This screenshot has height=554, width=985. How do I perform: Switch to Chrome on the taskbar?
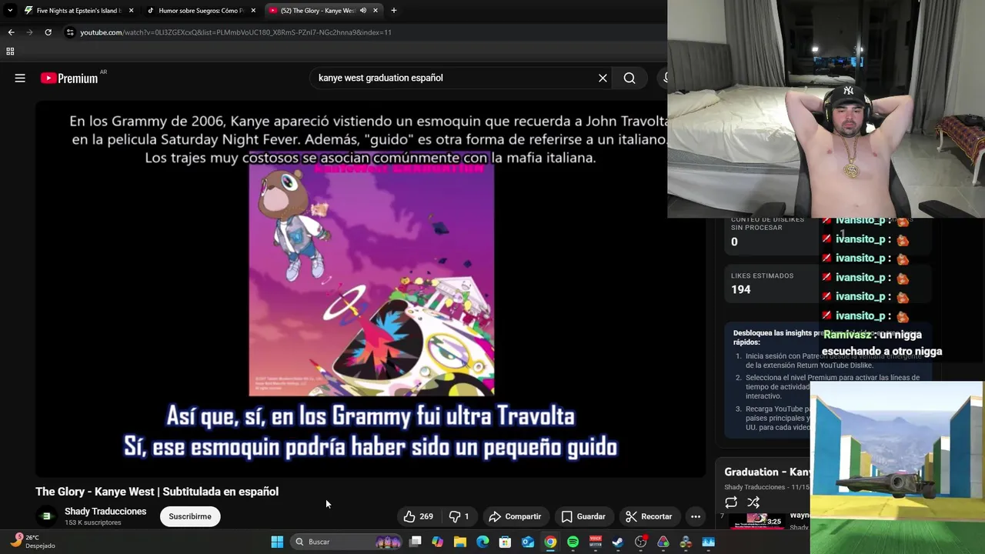(x=550, y=542)
